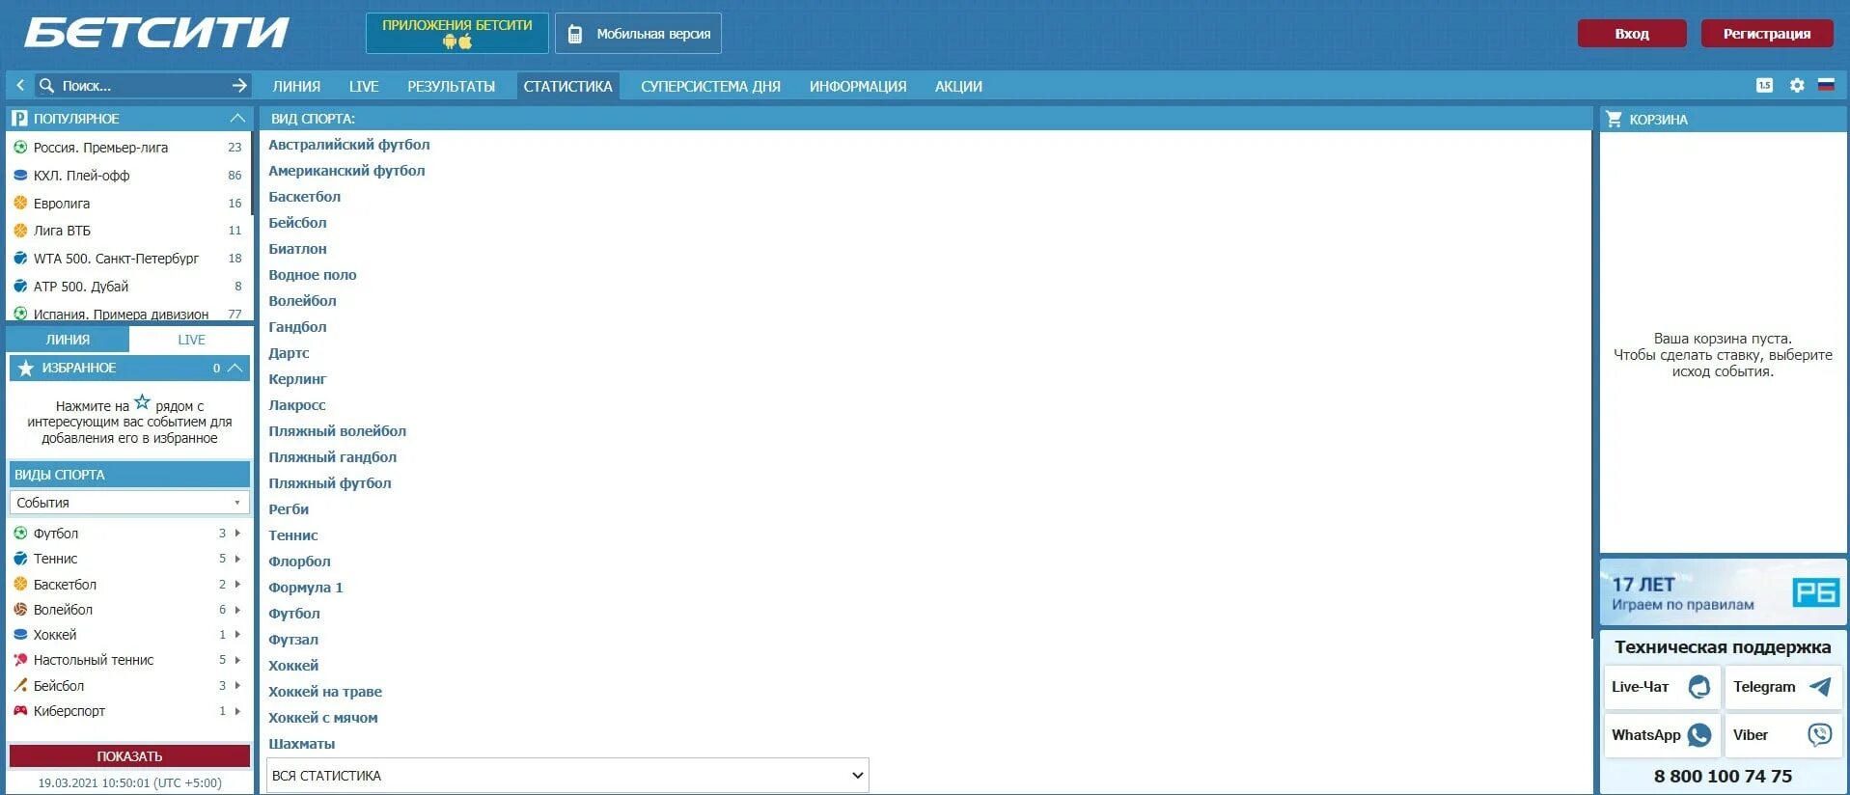Open Telegram support icon
The width and height of the screenshot is (1850, 795).
click(x=1820, y=687)
